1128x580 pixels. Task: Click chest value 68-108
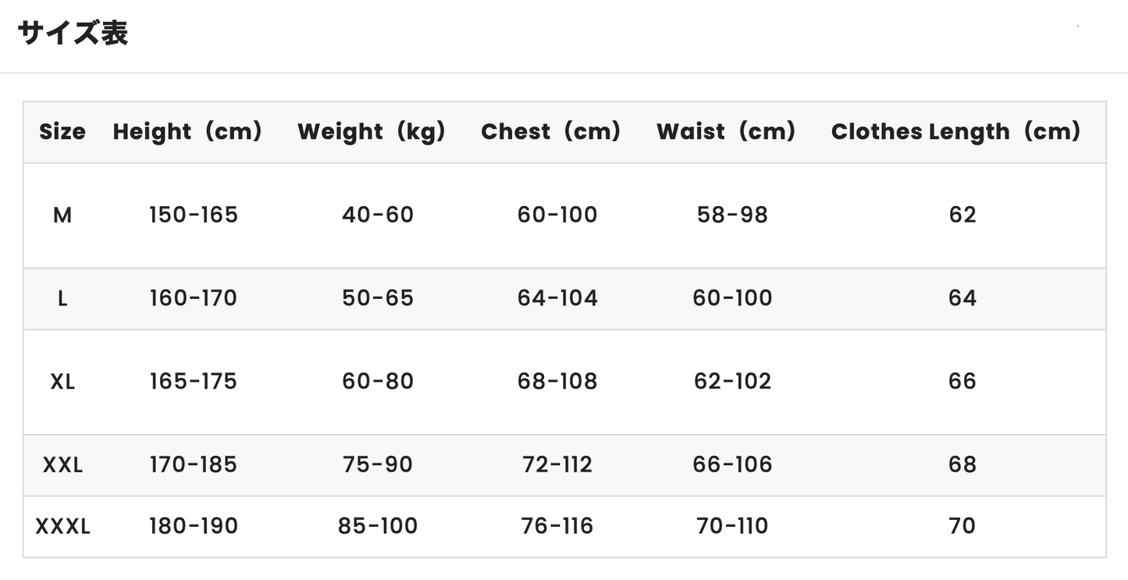click(x=557, y=382)
